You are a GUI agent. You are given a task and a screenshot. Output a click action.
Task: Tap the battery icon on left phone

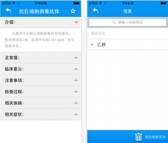(x=76, y=3)
